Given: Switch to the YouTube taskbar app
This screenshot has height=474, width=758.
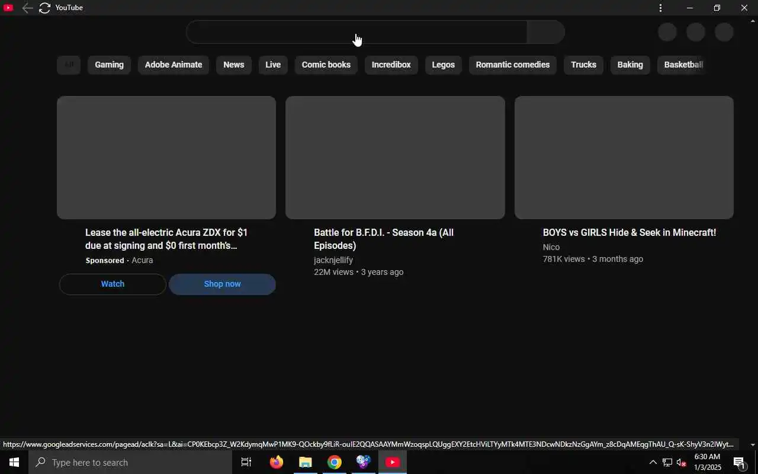Looking at the screenshot, I should coord(393,462).
